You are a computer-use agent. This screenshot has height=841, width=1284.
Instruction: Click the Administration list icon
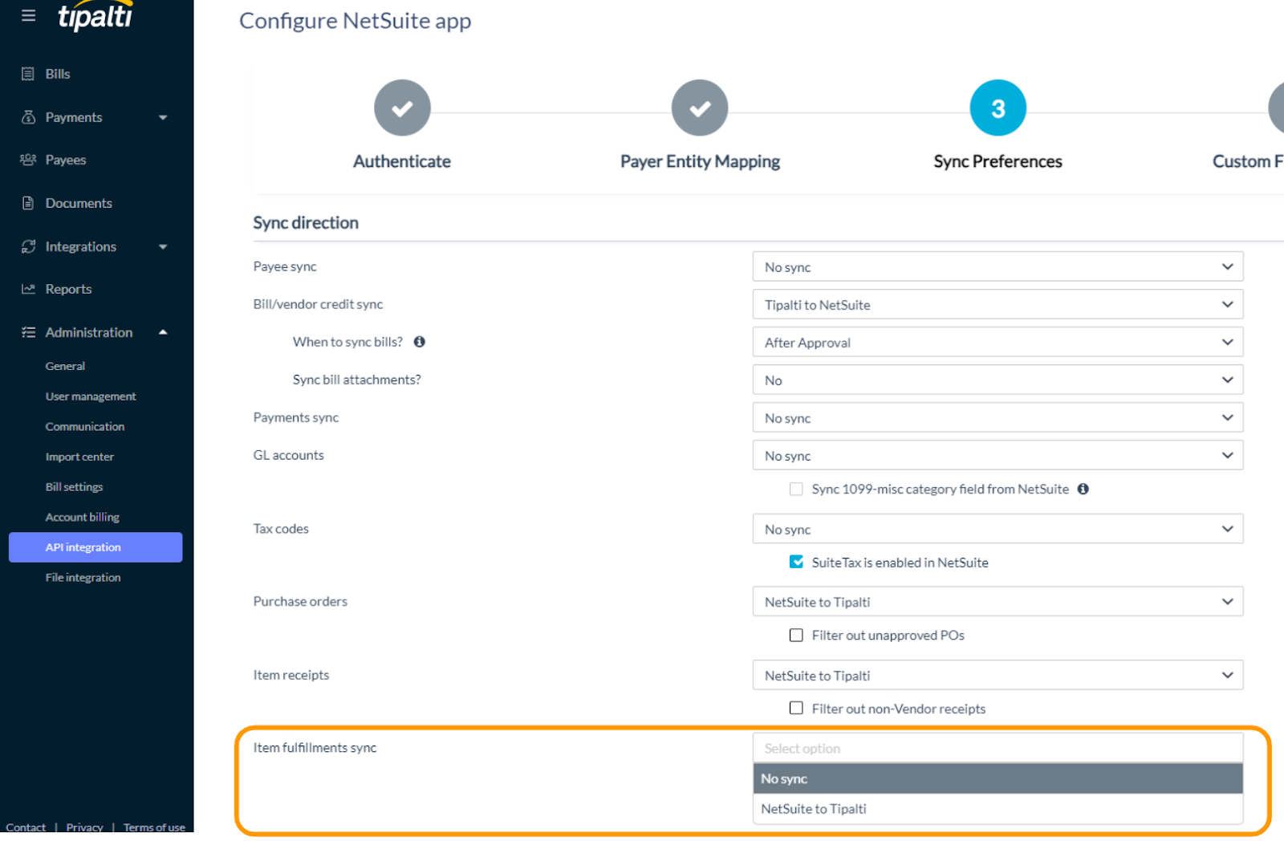[x=28, y=332]
